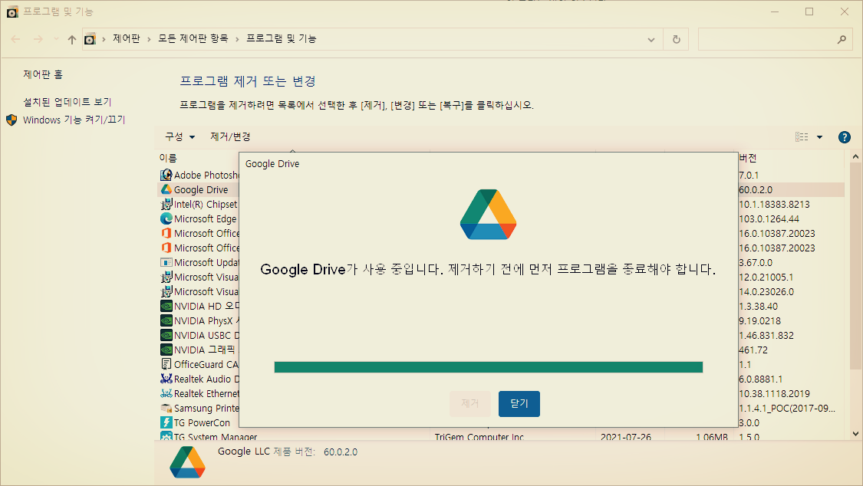Click the control panel icon in the address bar
Image resolution: width=863 pixels, height=486 pixels.
coord(90,39)
